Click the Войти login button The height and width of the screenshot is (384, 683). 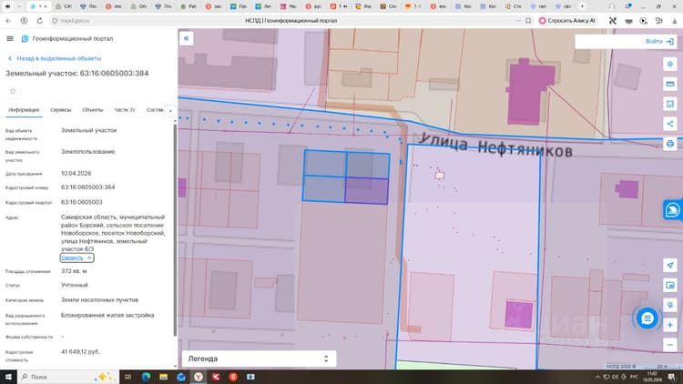tap(659, 41)
